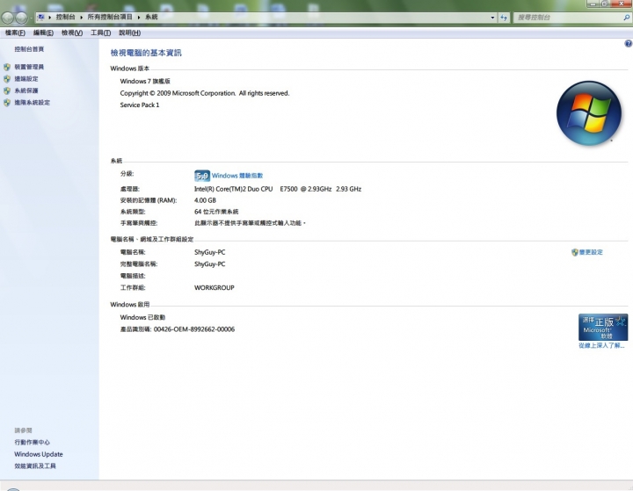This screenshot has height=491, width=633.
Task: Open 效能資訊及工具 performance link
Action: tap(35, 466)
